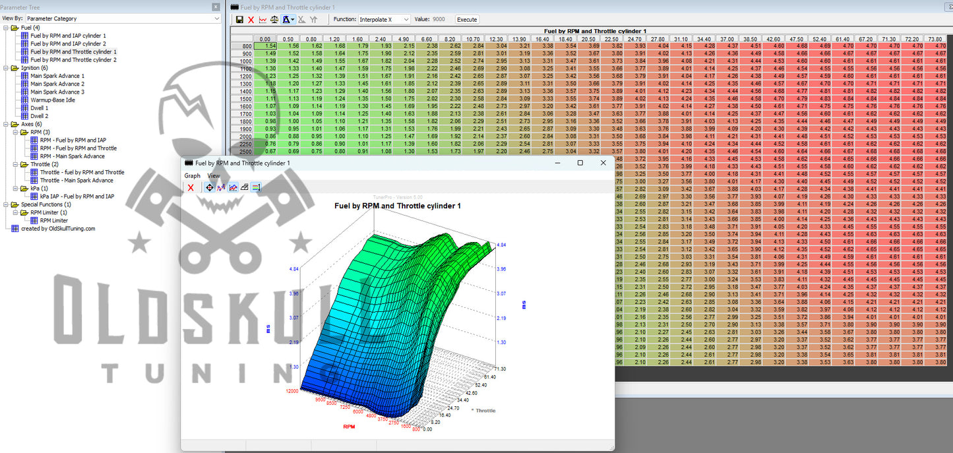Image resolution: width=953 pixels, height=453 pixels.
Task: Click the balance scale compare icon
Action: (274, 20)
